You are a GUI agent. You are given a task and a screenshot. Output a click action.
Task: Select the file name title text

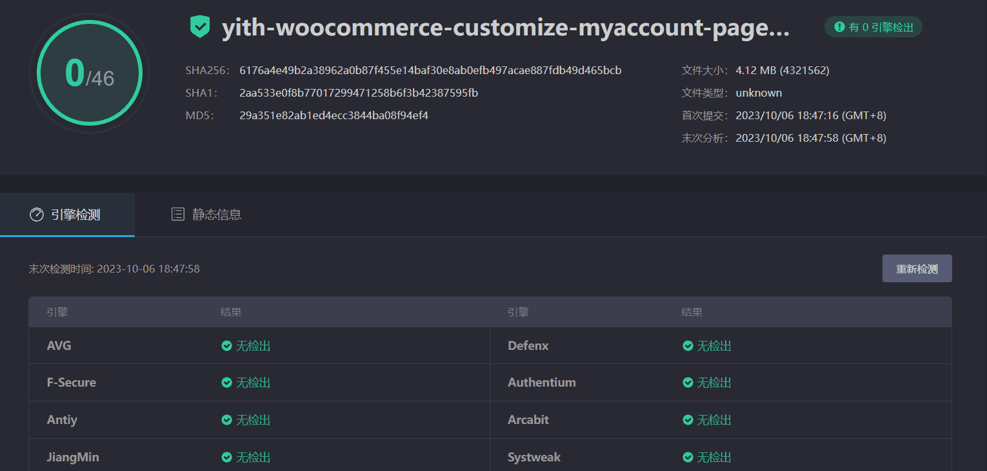506,28
